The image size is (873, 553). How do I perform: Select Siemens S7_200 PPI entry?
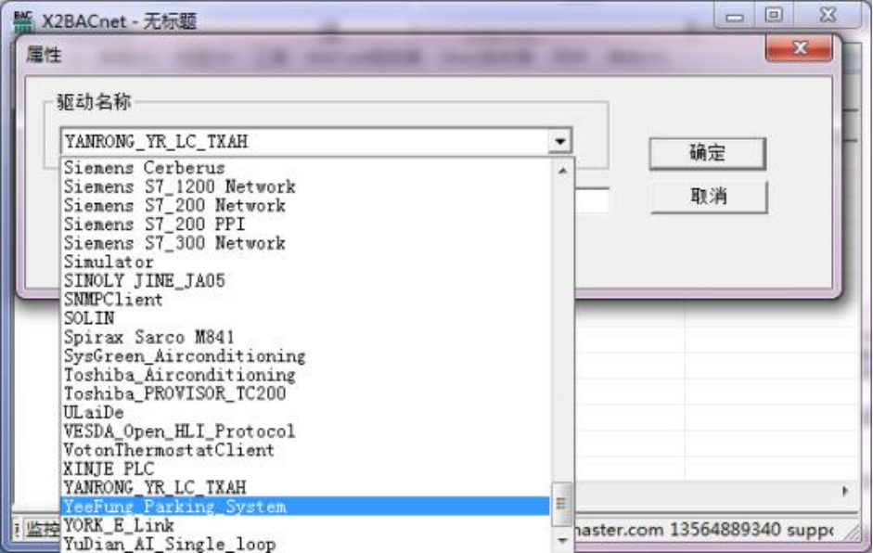pyautogui.click(x=305, y=225)
